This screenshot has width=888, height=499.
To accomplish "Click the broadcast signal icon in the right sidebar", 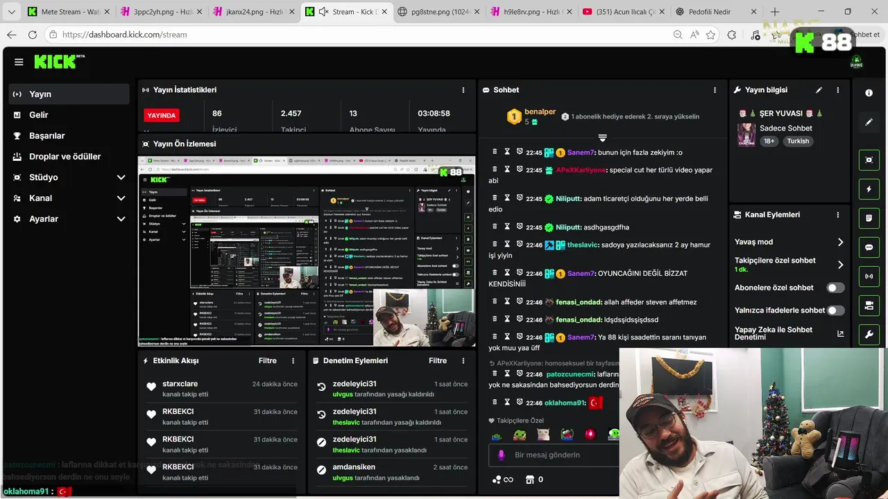I will point(869,277).
